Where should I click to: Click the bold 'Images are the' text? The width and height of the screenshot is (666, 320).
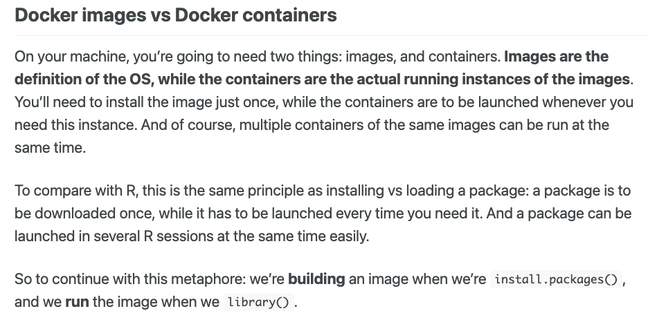(x=557, y=56)
